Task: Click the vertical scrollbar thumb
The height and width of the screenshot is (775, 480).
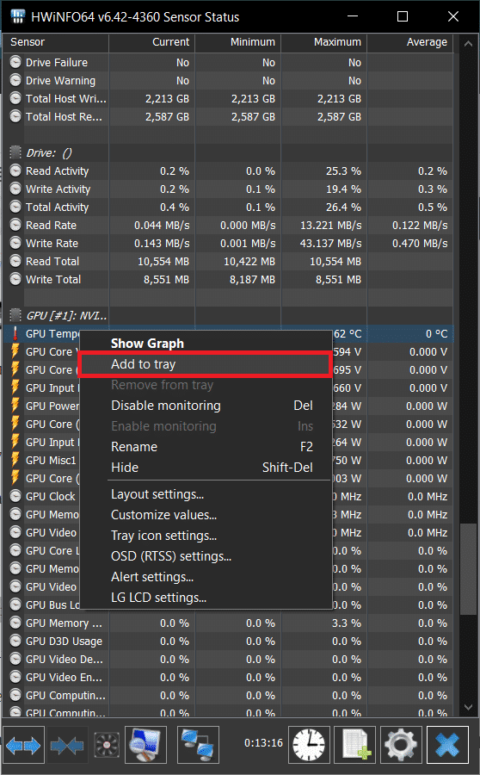Action: 468,569
